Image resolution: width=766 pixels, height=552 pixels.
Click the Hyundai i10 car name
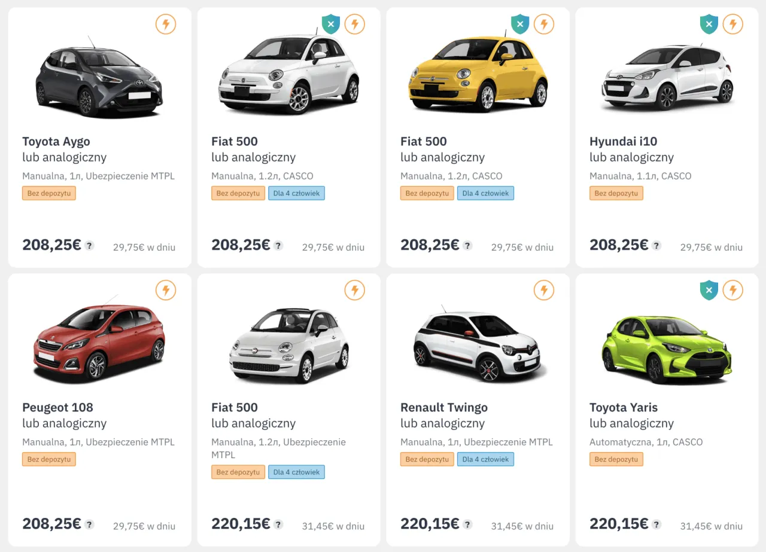point(623,142)
